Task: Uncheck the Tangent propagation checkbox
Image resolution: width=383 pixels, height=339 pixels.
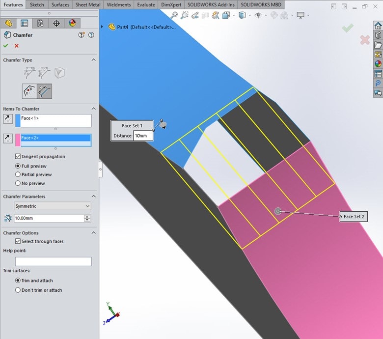Action: (x=18, y=157)
